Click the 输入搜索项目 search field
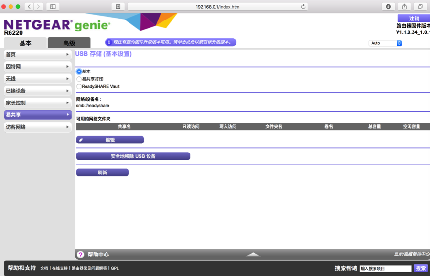This screenshot has width=430, height=276. coord(385,269)
